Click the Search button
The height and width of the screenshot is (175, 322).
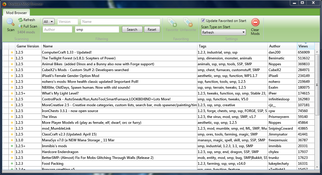coord(132,29)
